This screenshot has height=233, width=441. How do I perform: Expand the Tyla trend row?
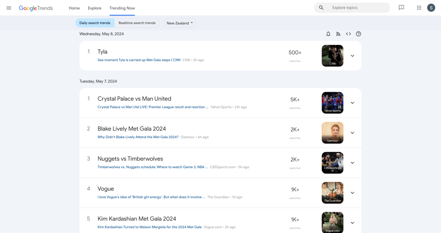(x=353, y=56)
